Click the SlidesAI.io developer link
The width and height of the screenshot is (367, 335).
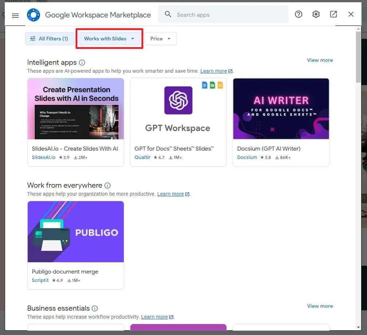[x=44, y=157]
